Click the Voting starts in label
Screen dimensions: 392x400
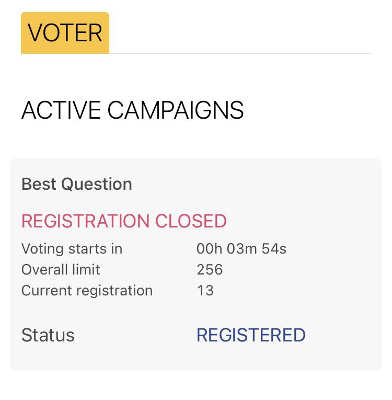(x=72, y=248)
